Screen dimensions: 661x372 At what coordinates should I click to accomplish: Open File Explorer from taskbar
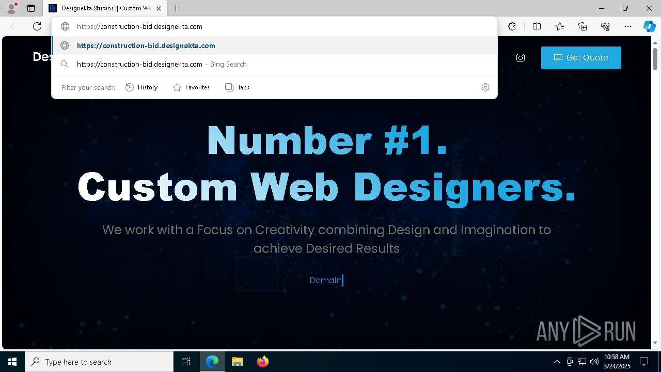tap(237, 362)
